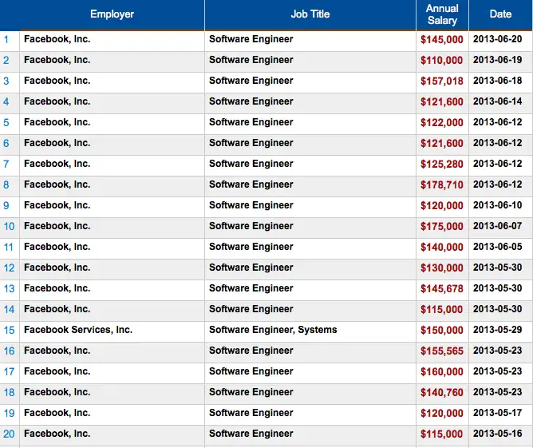Select the $130,000 salary value
This screenshot has height=448, width=533.
click(441, 268)
